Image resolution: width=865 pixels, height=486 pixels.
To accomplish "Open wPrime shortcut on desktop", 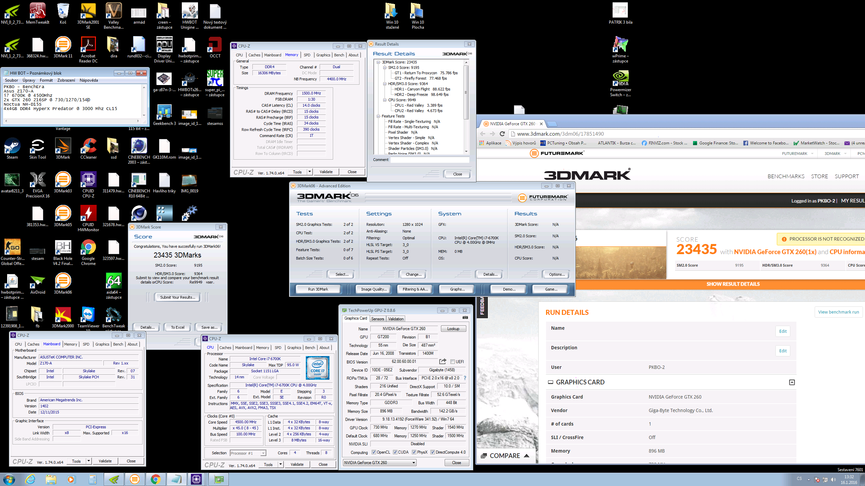I will (620, 50).
